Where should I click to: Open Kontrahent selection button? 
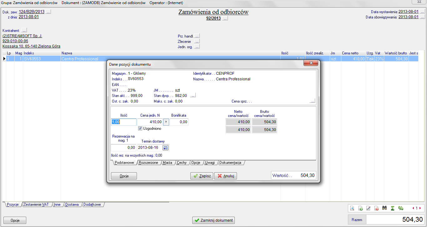[x=24, y=31]
